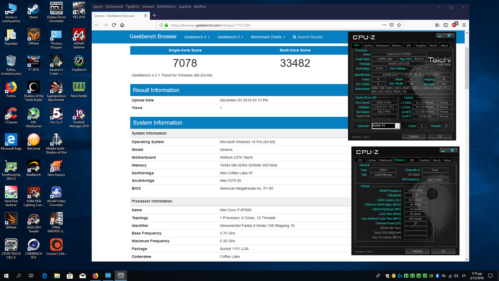Viewport: 499px width, 281px height.
Task: Open Ιστορικό menu in Firefox
Action: click(148, 7)
